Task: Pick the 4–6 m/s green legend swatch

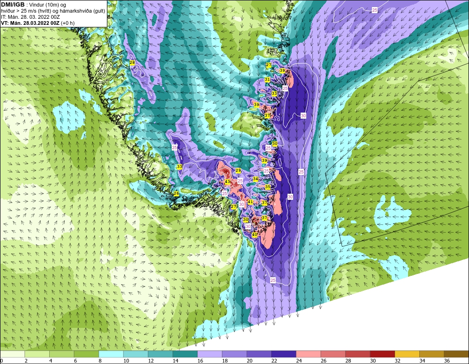Action: point(61,354)
